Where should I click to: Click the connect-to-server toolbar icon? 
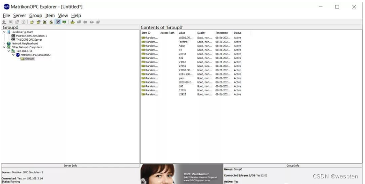(x=4, y=22)
